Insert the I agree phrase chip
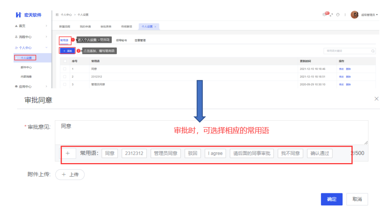Viewport: 380px width, 211px height. coord(215,153)
